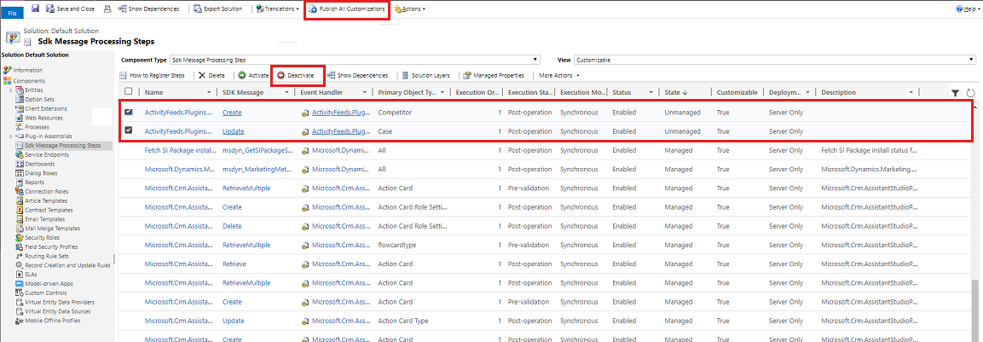Uncheck the Competitor row checkbox
The height and width of the screenshot is (342, 983).
click(129, 112)
